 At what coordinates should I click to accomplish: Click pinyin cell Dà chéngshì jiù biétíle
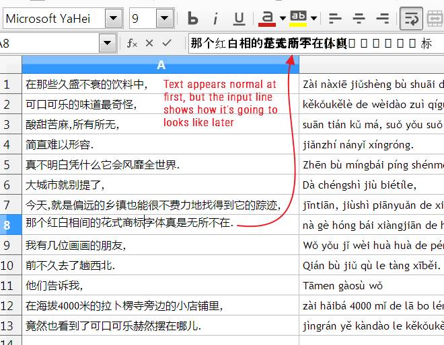(x=371, y=185)
